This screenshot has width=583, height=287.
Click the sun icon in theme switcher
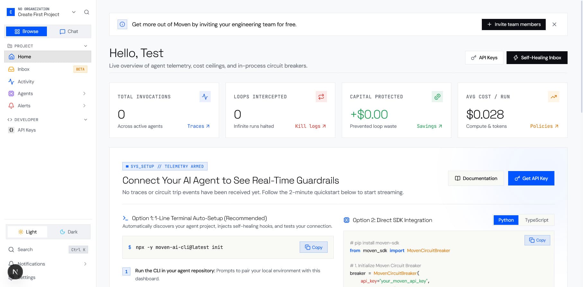21,232
